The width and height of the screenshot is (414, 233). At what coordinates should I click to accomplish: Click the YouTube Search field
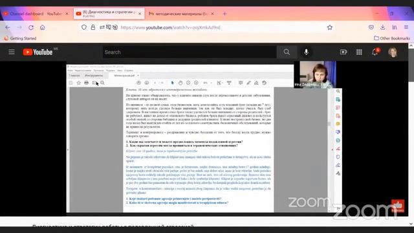pos(190,52)
